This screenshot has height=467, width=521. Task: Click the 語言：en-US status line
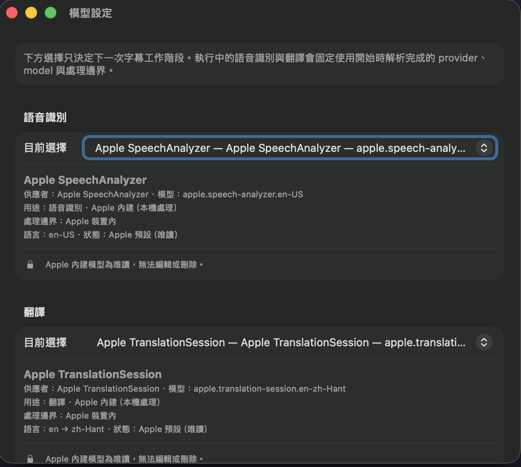[101, 235]
